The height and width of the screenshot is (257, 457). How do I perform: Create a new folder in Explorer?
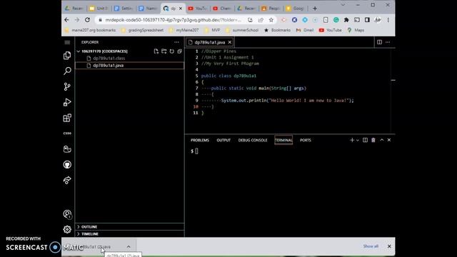[x=164, y=51]
